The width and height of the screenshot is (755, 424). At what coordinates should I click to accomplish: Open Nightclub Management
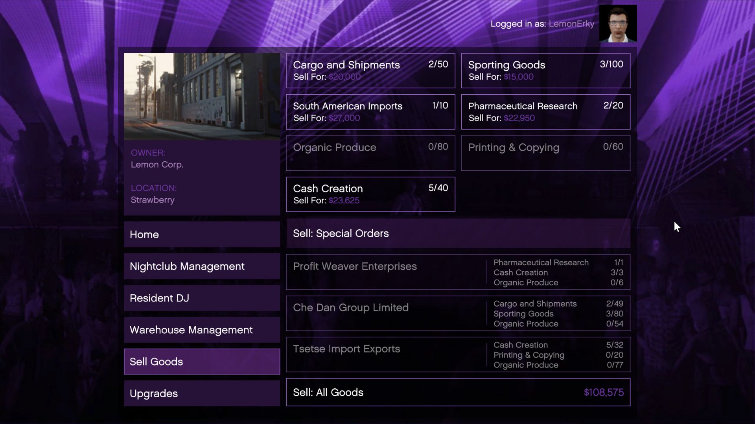(x=202, y=266)
